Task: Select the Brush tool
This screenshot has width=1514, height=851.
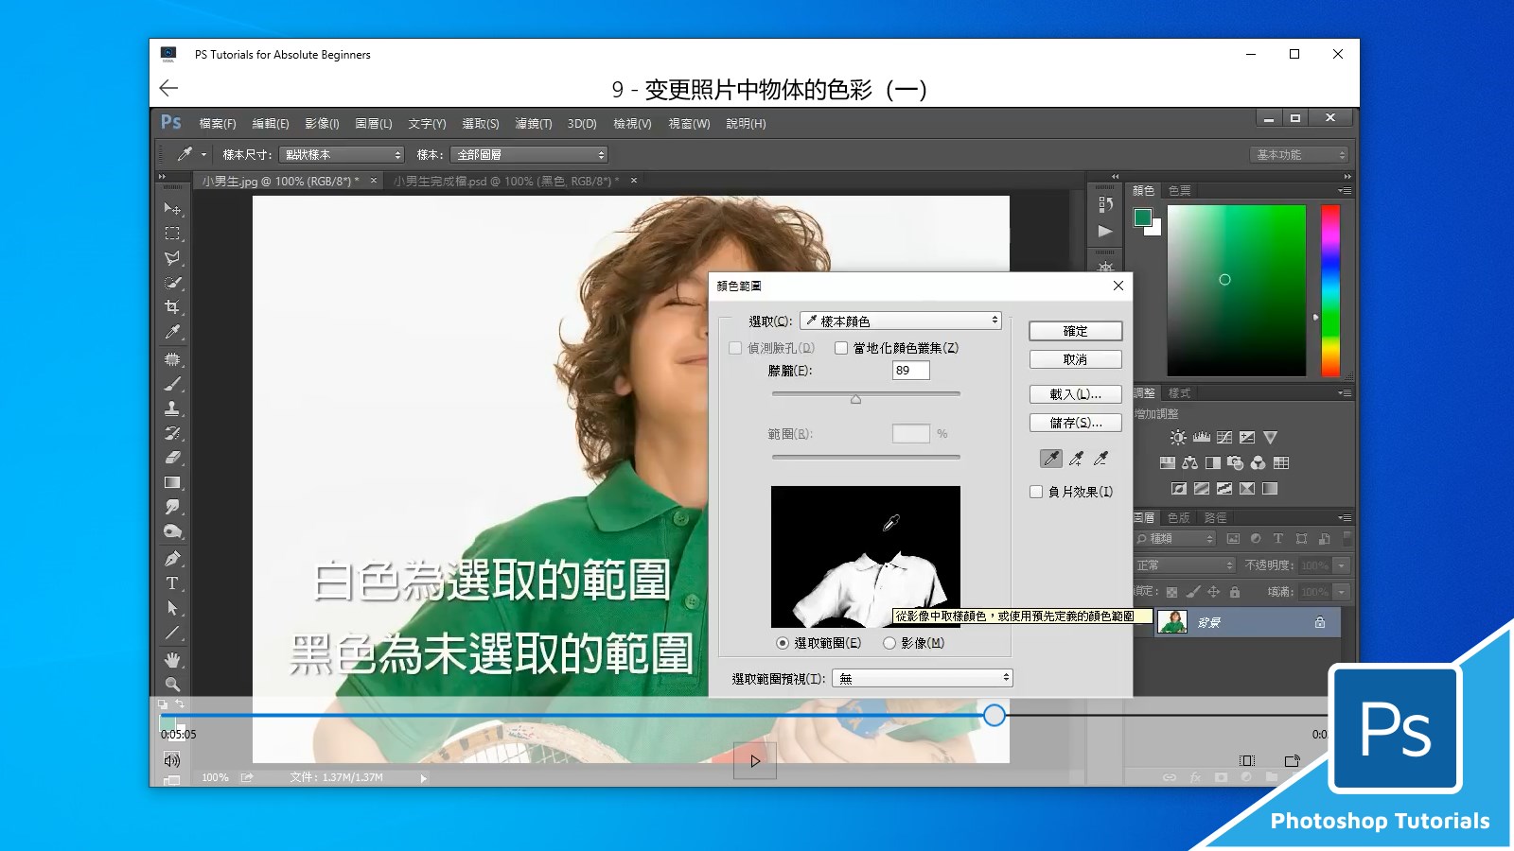Action: pyautogui.click(x=172, y=384)
